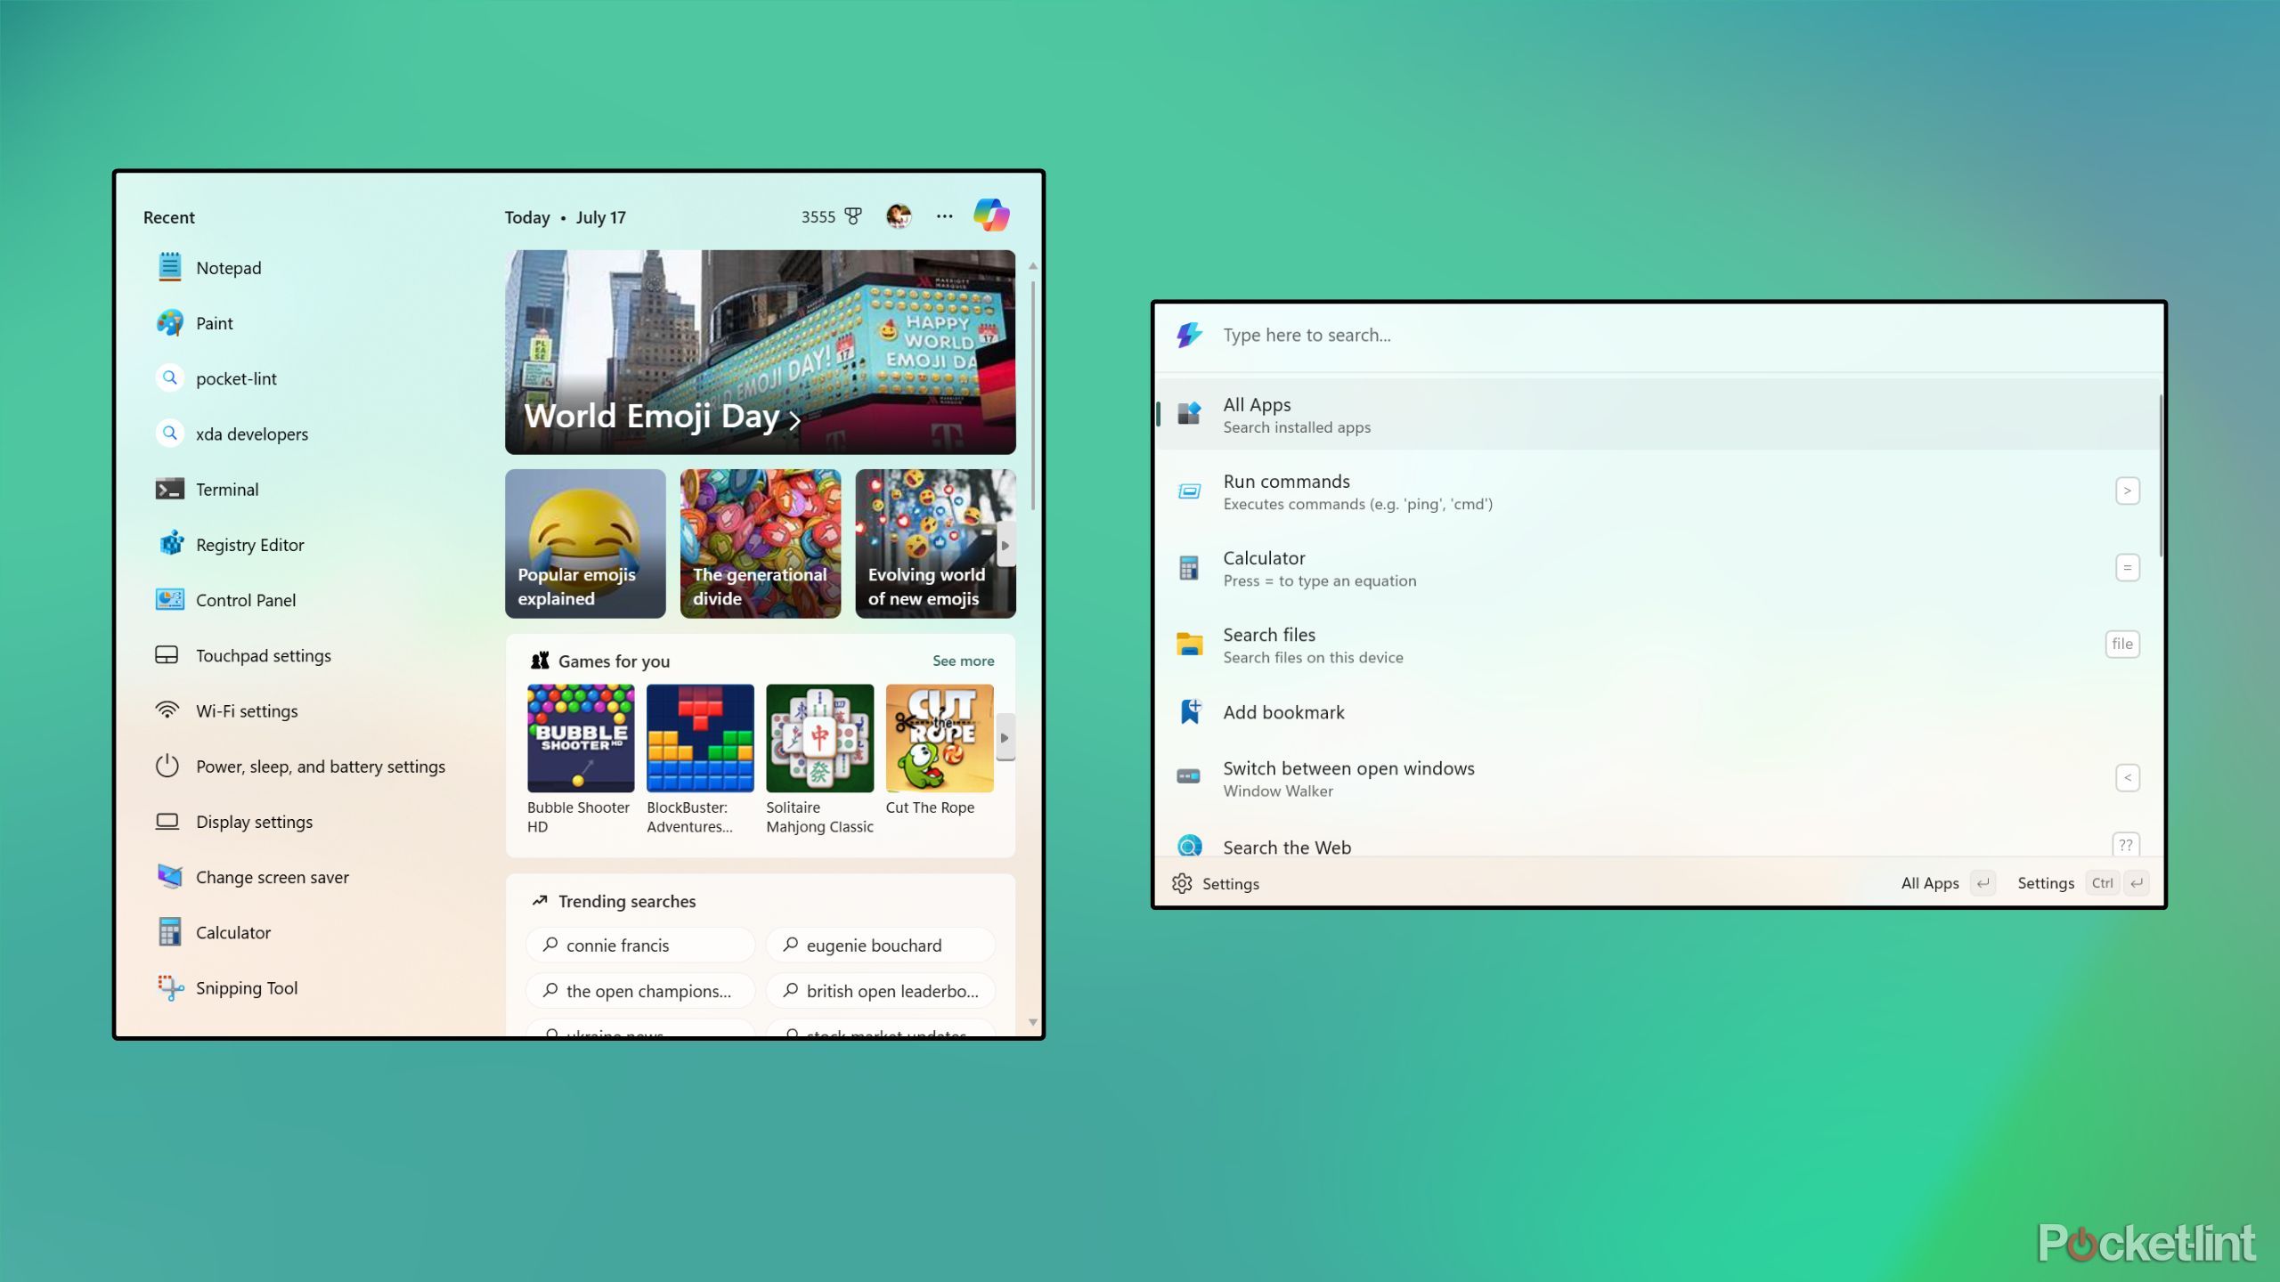
Task: Select Search the Web entry
Action: pyautogui.click(x=1658, y=842)
